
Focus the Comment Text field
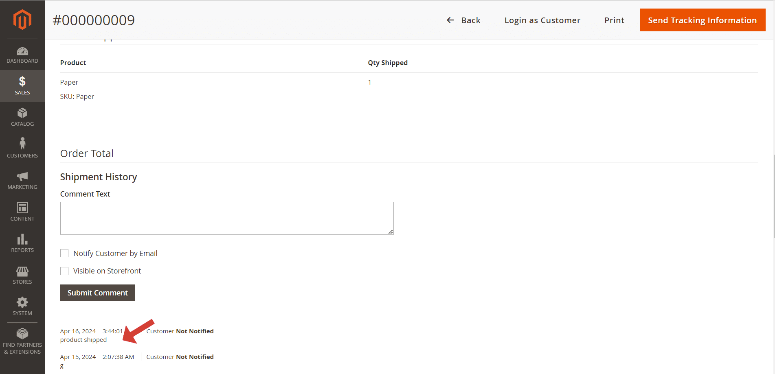(227, 219)
